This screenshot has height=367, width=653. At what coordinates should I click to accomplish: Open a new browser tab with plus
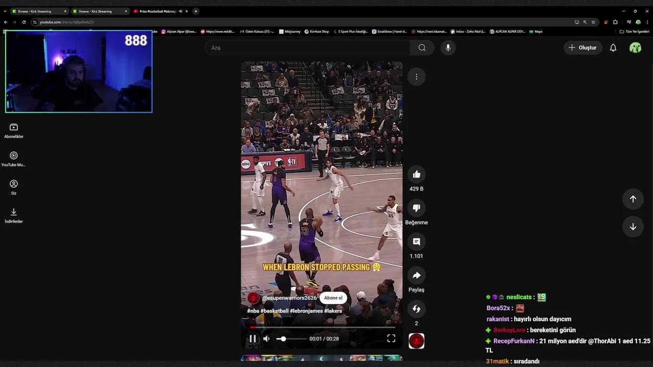point(195,11)
